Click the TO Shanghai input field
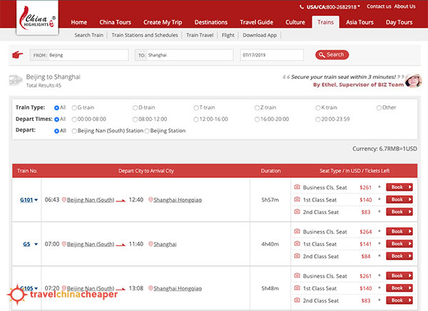The width and height of the screenshot is (428, 311). tap(184, 55)
